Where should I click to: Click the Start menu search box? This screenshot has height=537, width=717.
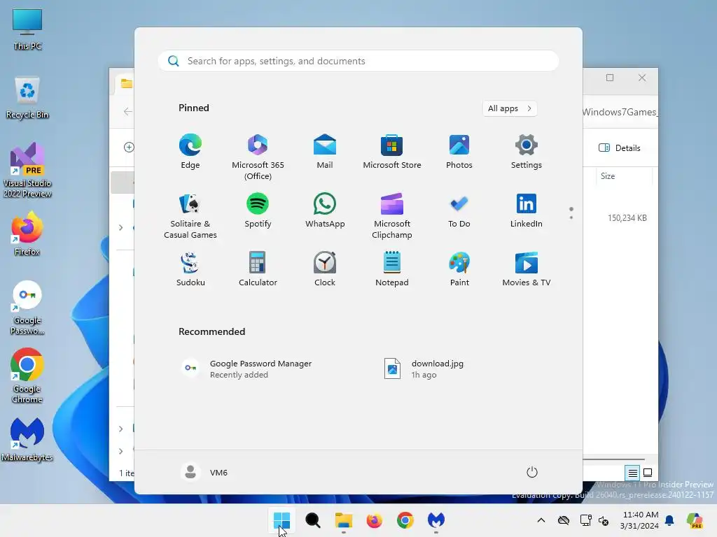point(358,61)
